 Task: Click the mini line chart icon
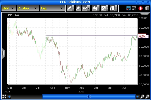pyautogui.click(x=134, y=8)
